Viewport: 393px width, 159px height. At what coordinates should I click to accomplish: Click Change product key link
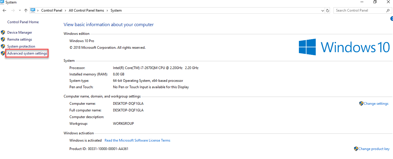tap(374, 149)
